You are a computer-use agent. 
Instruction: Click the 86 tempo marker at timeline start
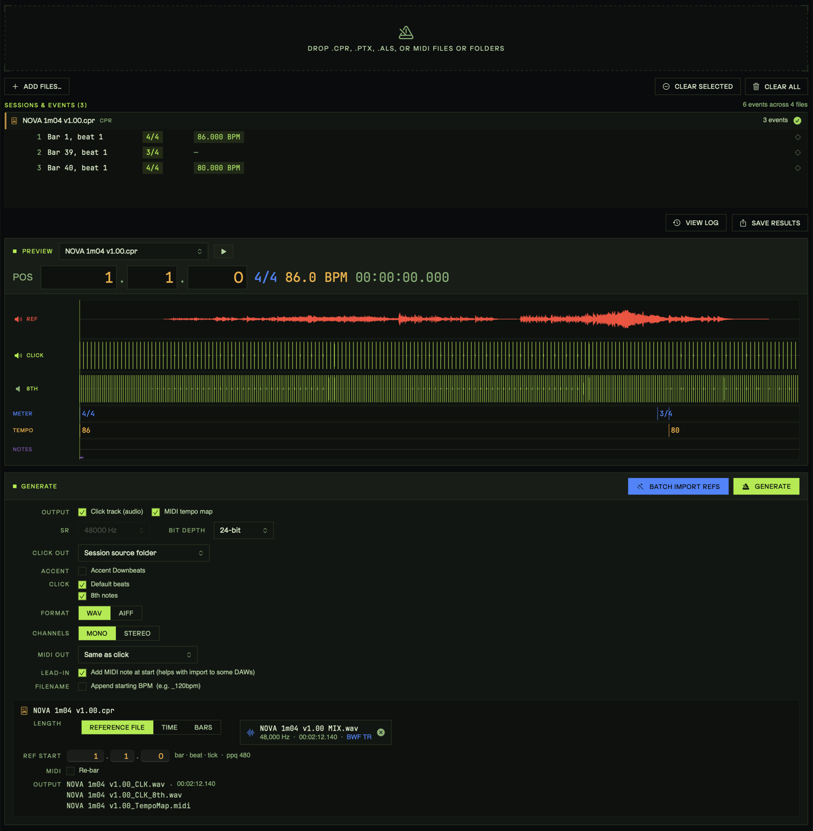86,430
